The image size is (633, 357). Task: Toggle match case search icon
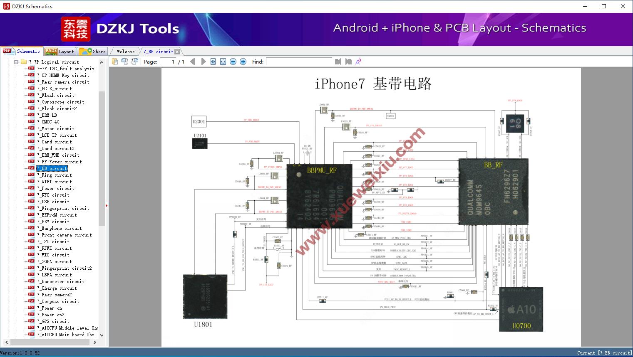(x=358, y=62)
